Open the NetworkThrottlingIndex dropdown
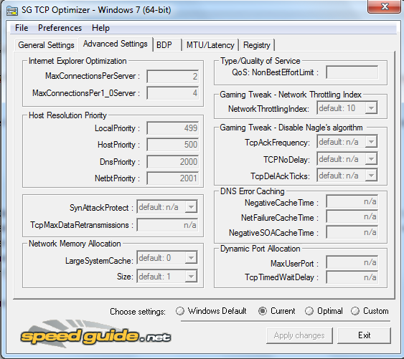The image size is (404, 359). coord(347,107)
